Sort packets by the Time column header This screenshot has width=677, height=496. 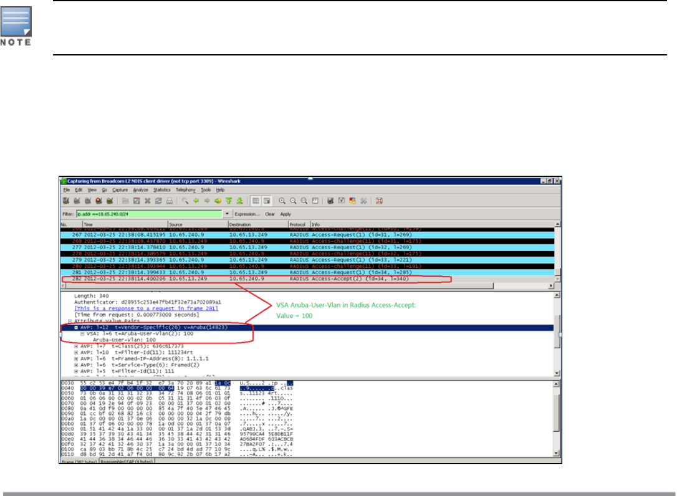click(125, 224)
